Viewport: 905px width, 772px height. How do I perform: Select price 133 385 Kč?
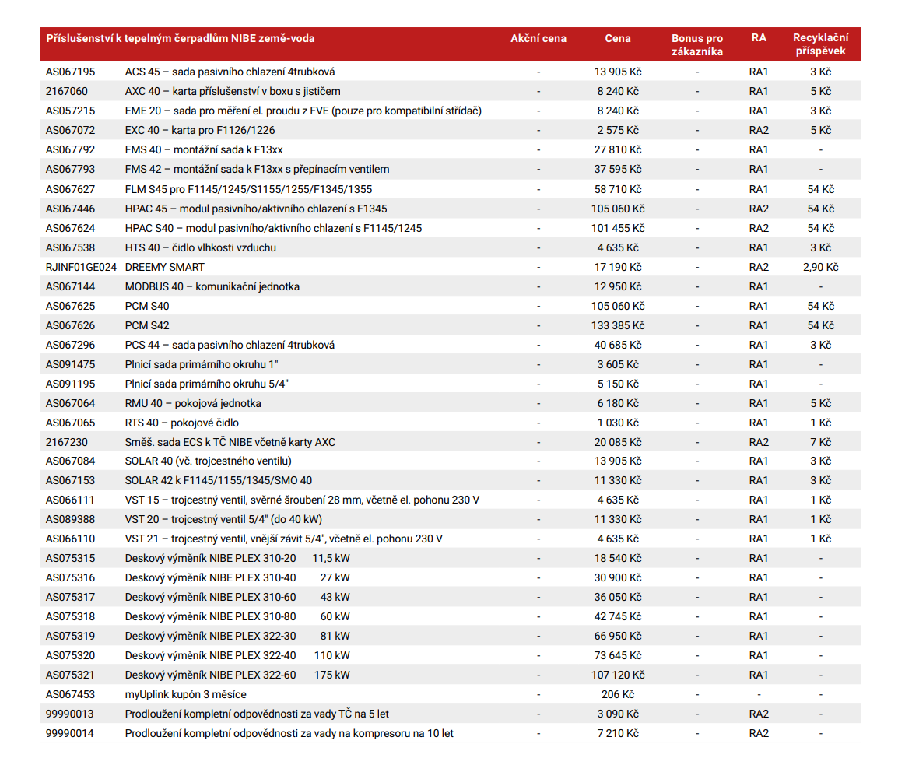(618, 325)
